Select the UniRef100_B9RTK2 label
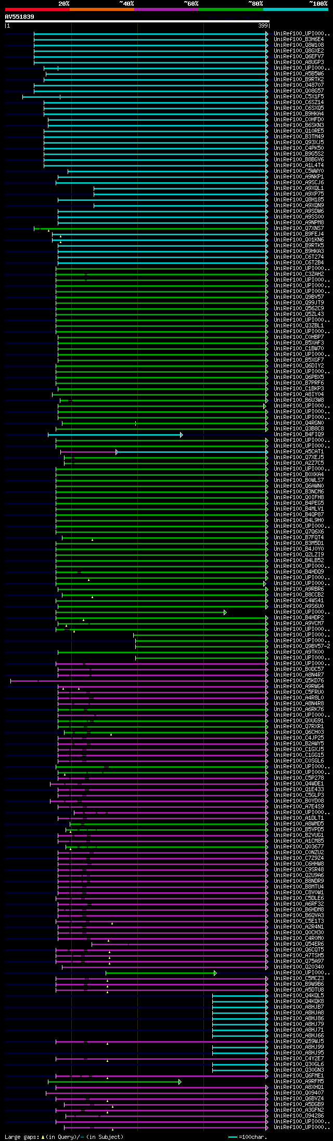This screenshot has height=1141, width=333. coord(299,79)
